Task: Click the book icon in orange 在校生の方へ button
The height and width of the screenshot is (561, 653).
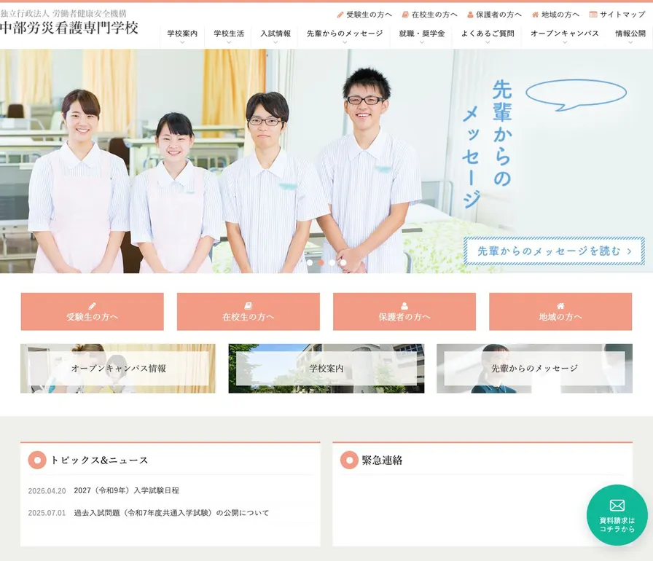Action: click(x=249, y=306)
